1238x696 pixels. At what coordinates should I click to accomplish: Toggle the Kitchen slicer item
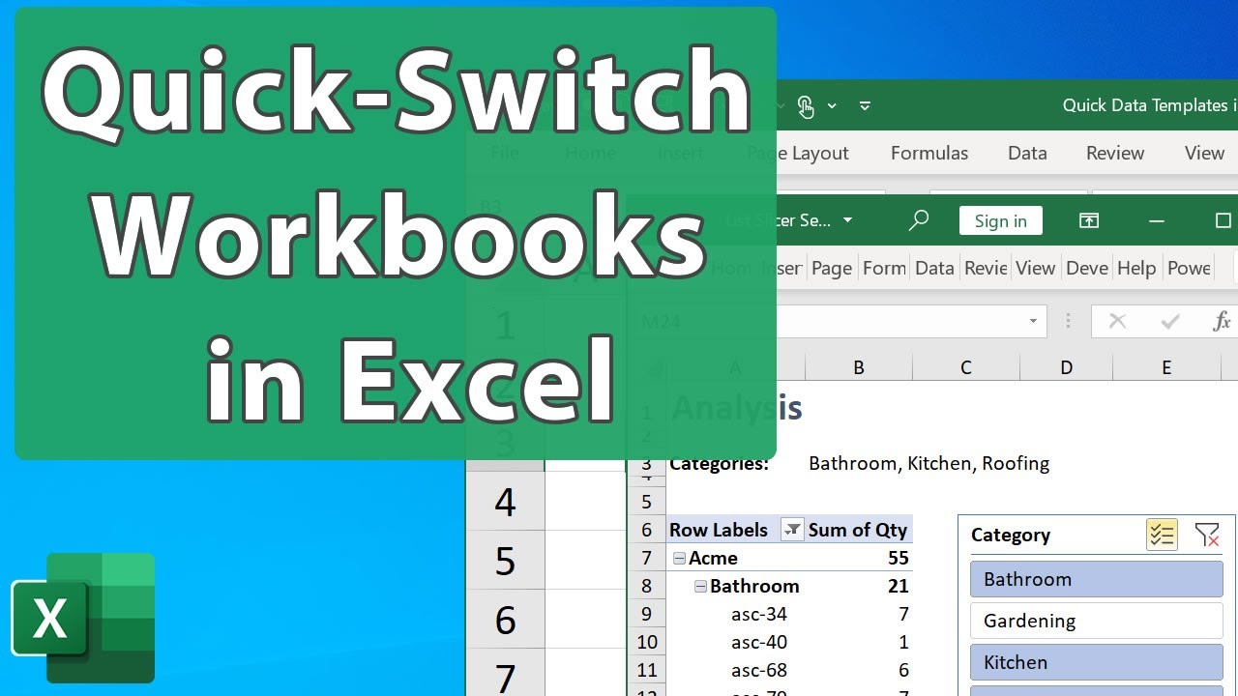[x=1097, y=662]
